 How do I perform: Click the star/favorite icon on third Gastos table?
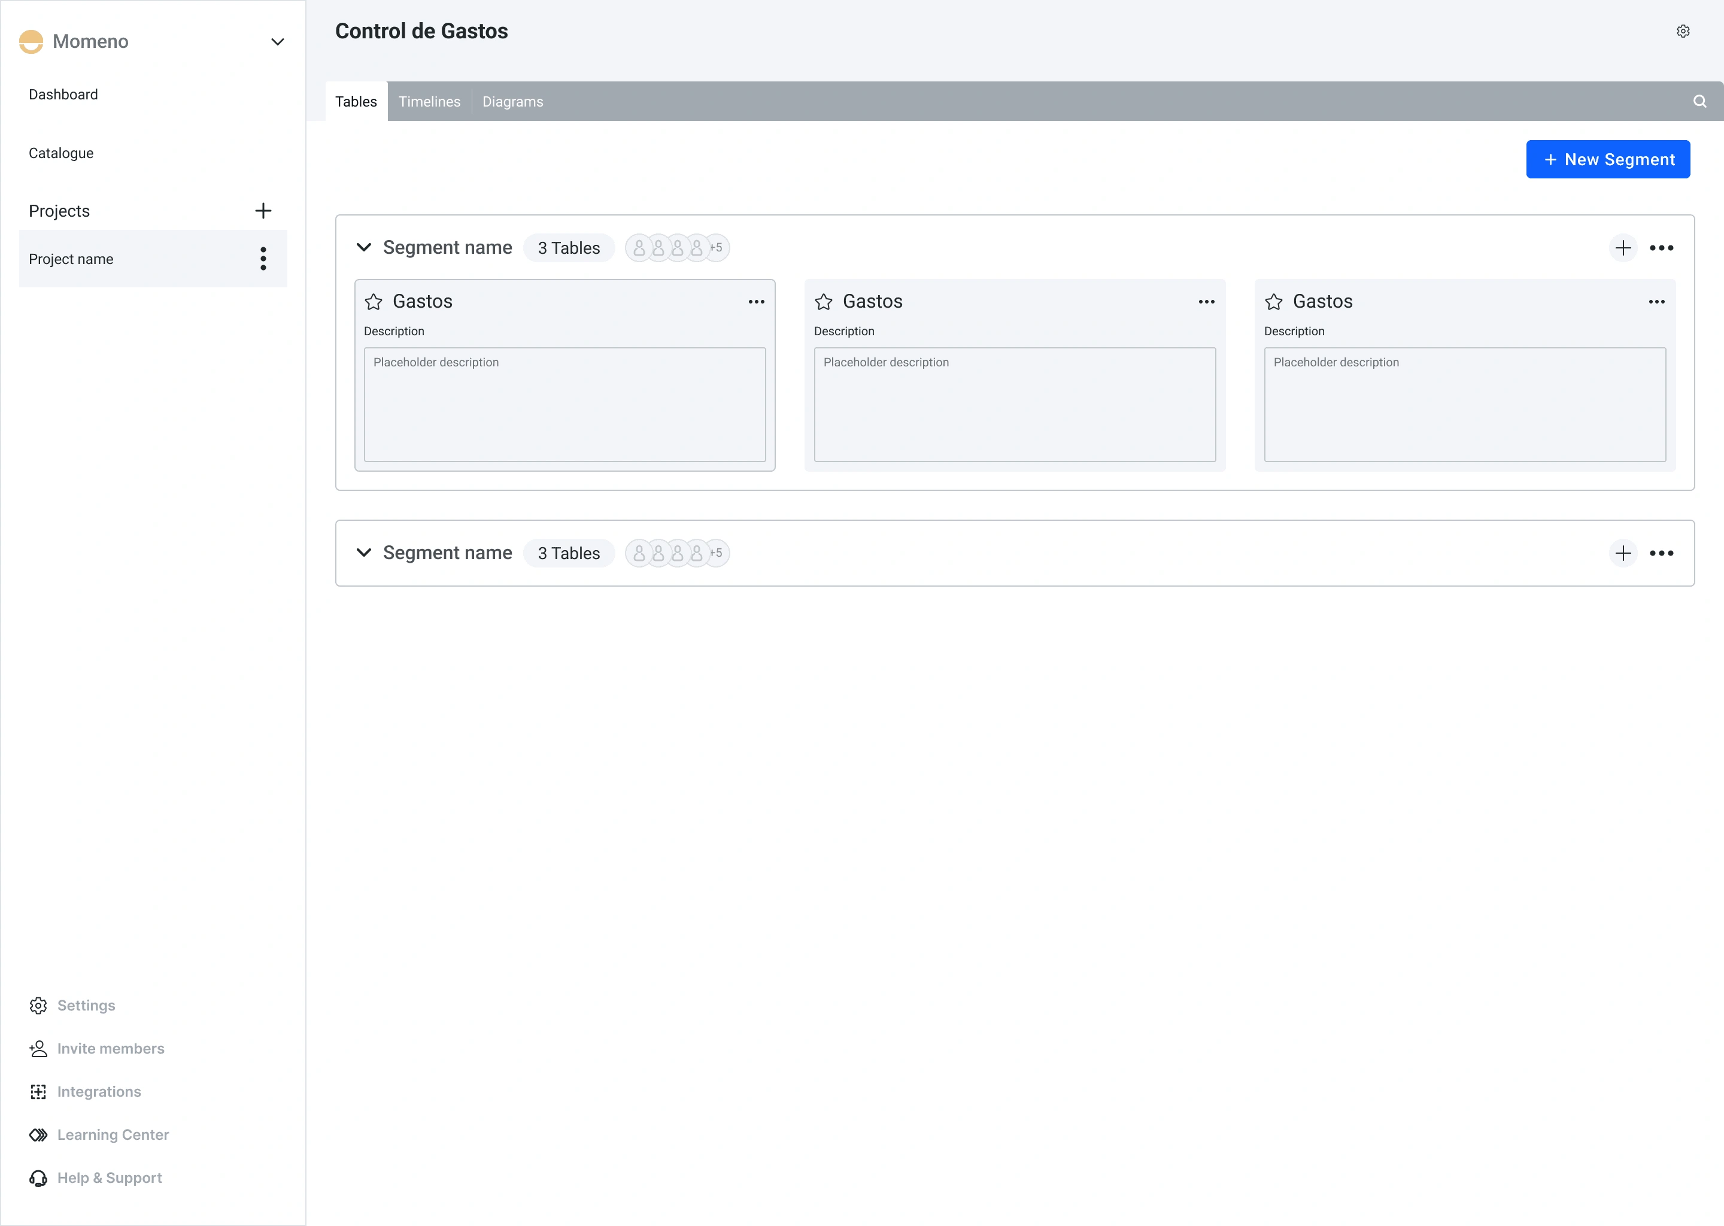coord(1274,302)
